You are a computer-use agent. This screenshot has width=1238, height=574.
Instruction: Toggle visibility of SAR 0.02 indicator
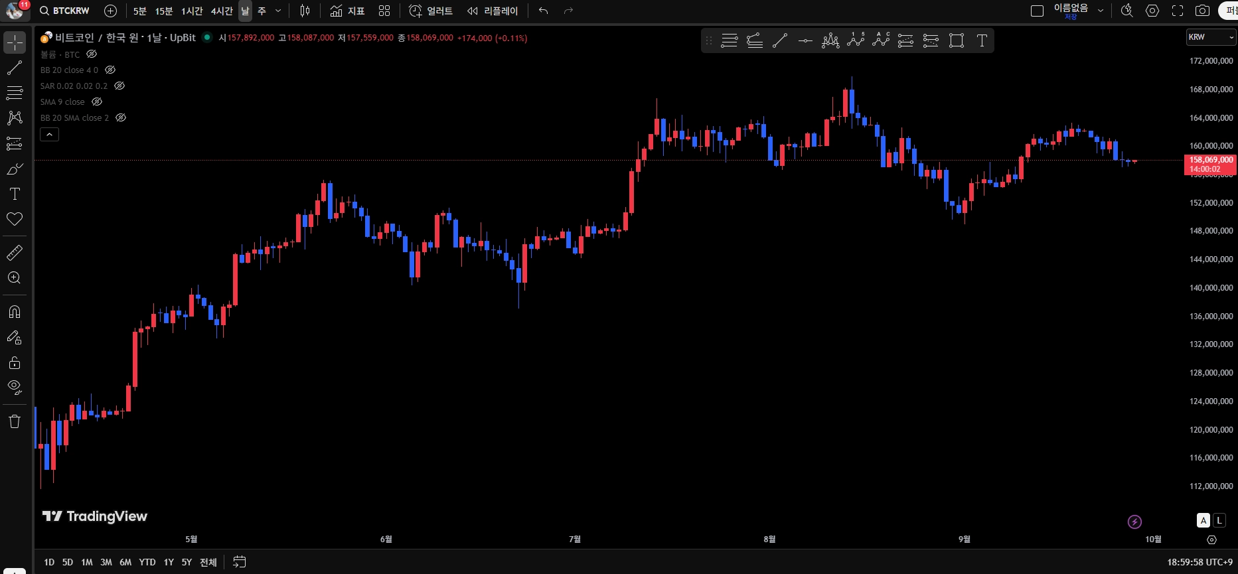tap(119, 86)
